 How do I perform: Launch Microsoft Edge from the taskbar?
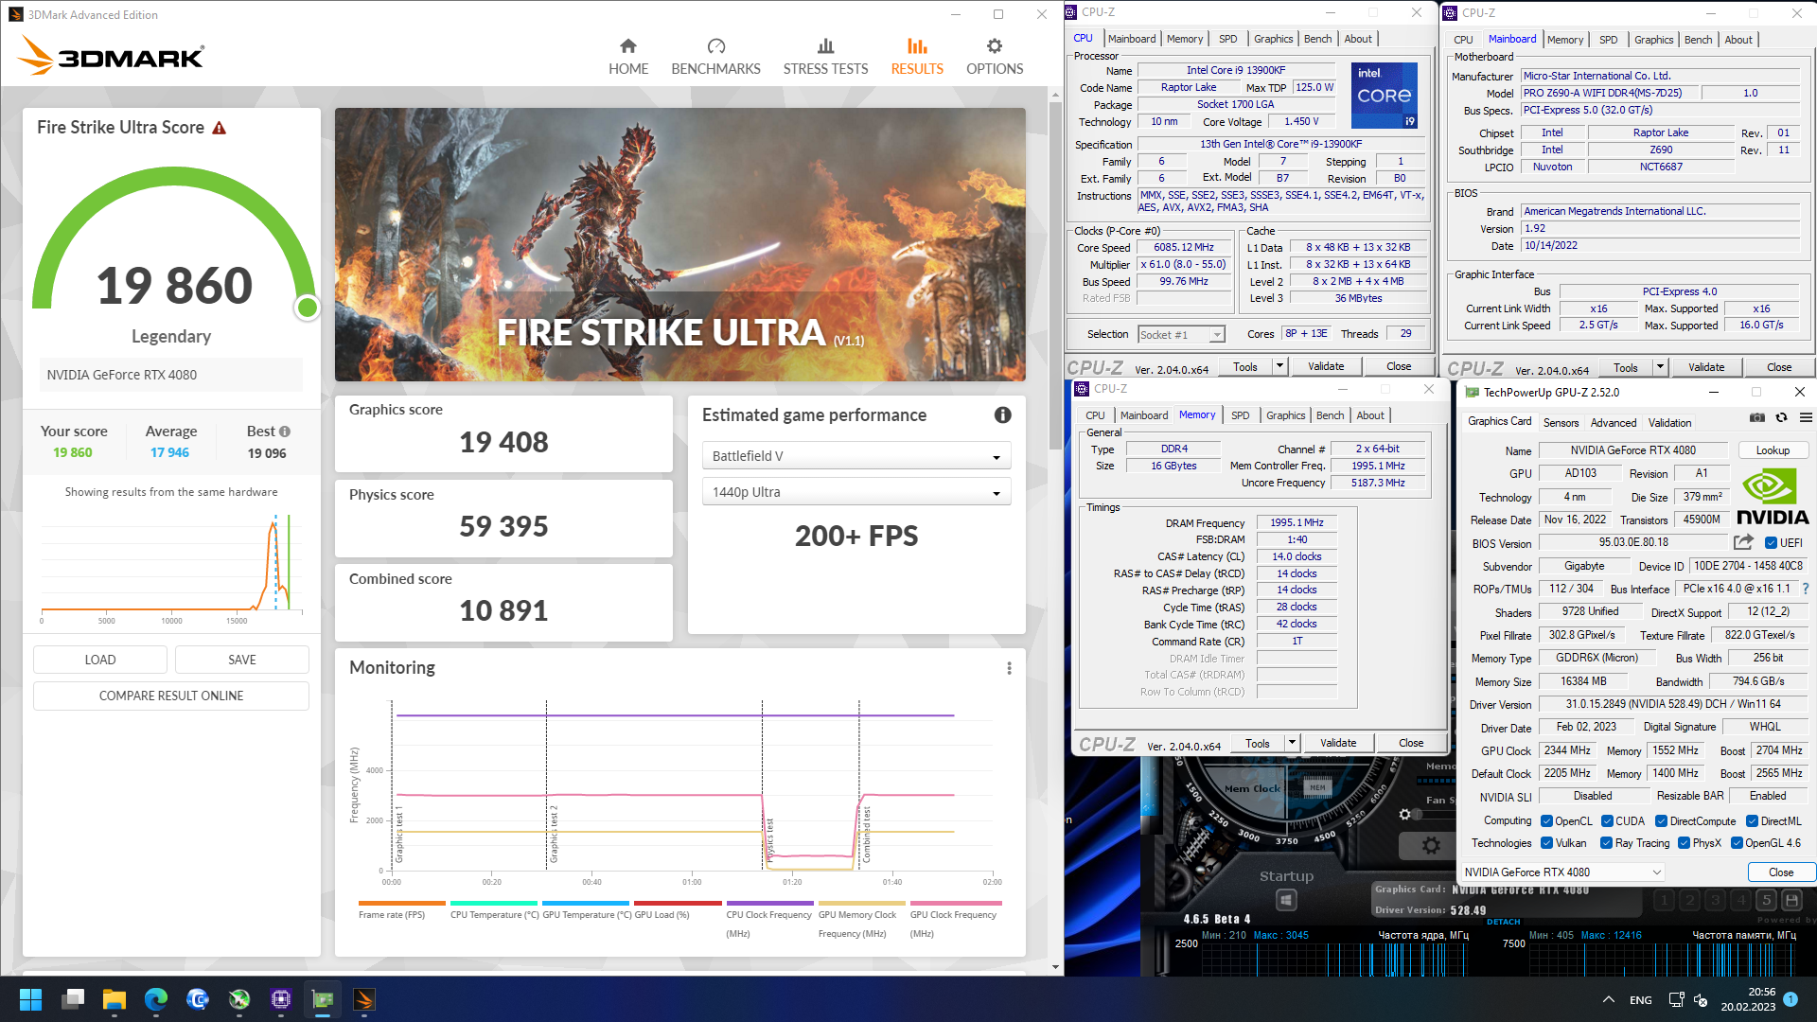156,999
